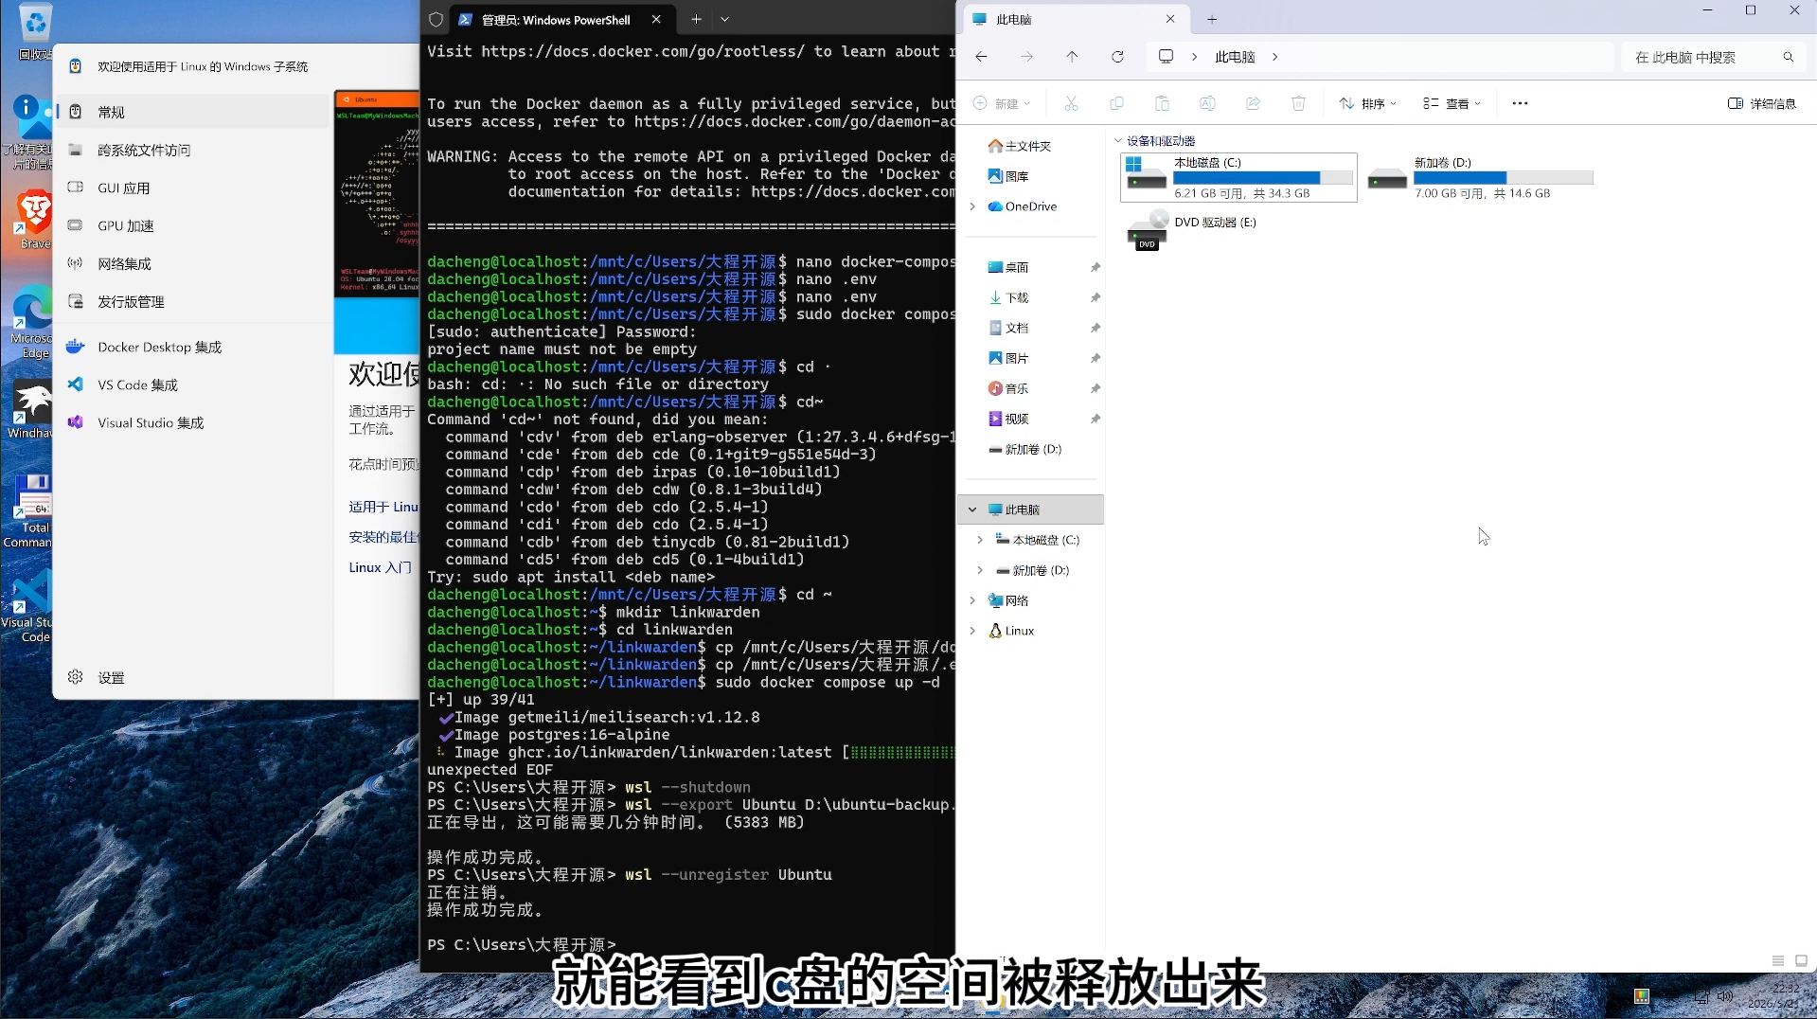Open 发行版管理 page
This screenshot has width=1817, height=1019.
pyautogui.click(x=193, y=301)
